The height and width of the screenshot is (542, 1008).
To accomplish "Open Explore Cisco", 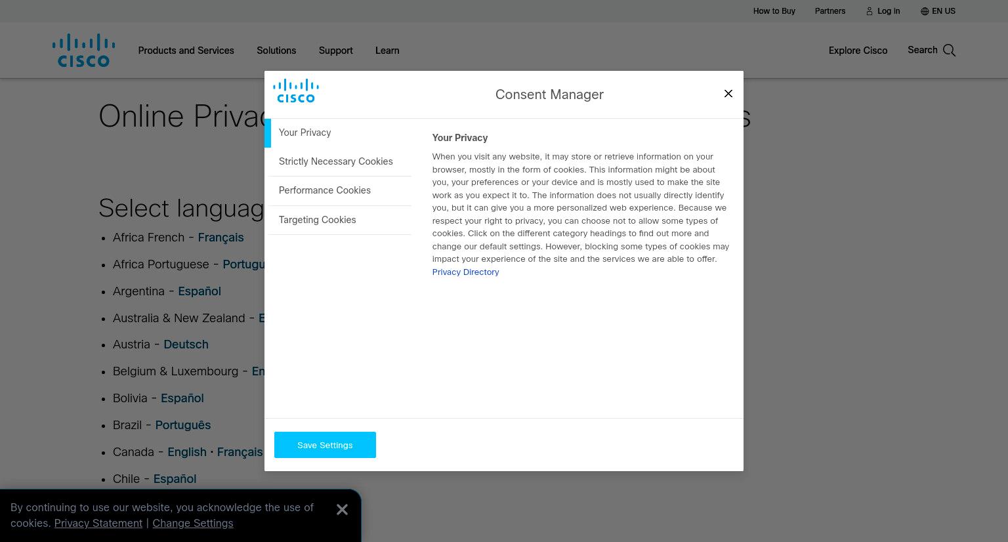I will (x=858, y=51).
